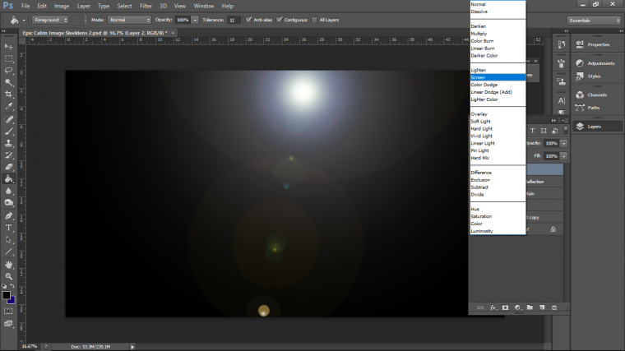Image resolution: width=625 pixels, height=351 pixels.
Task: Choose Multiply blend mode
Action: click(498, 34)
